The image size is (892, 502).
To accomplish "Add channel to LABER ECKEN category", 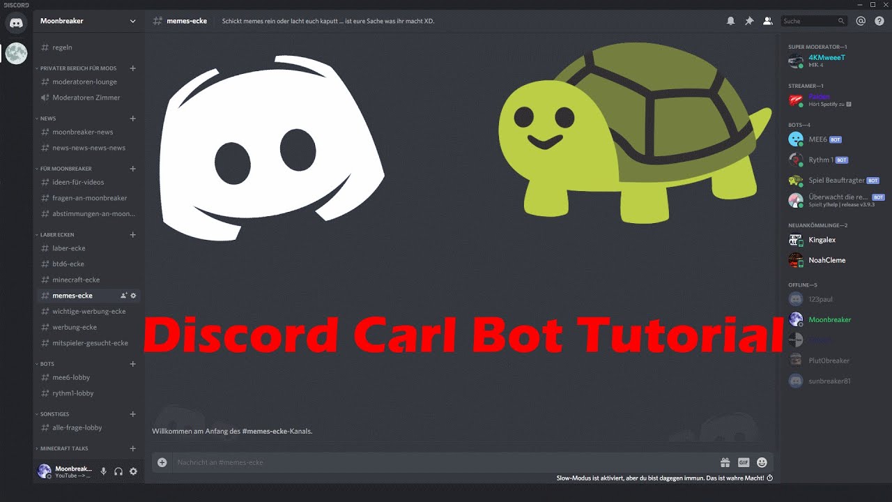I will point(132,235).
